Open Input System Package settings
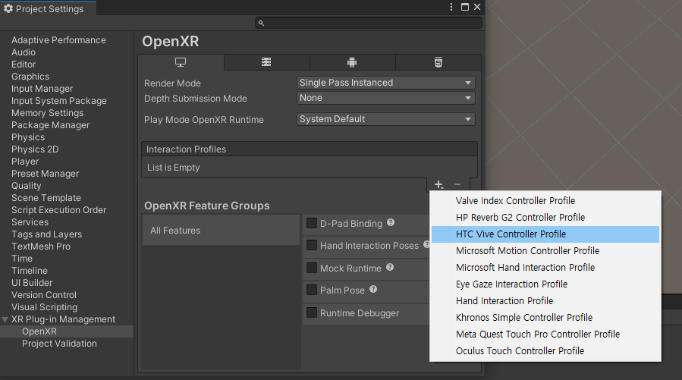This screenshot has height=380, width=682. click(x=59, y=101)
